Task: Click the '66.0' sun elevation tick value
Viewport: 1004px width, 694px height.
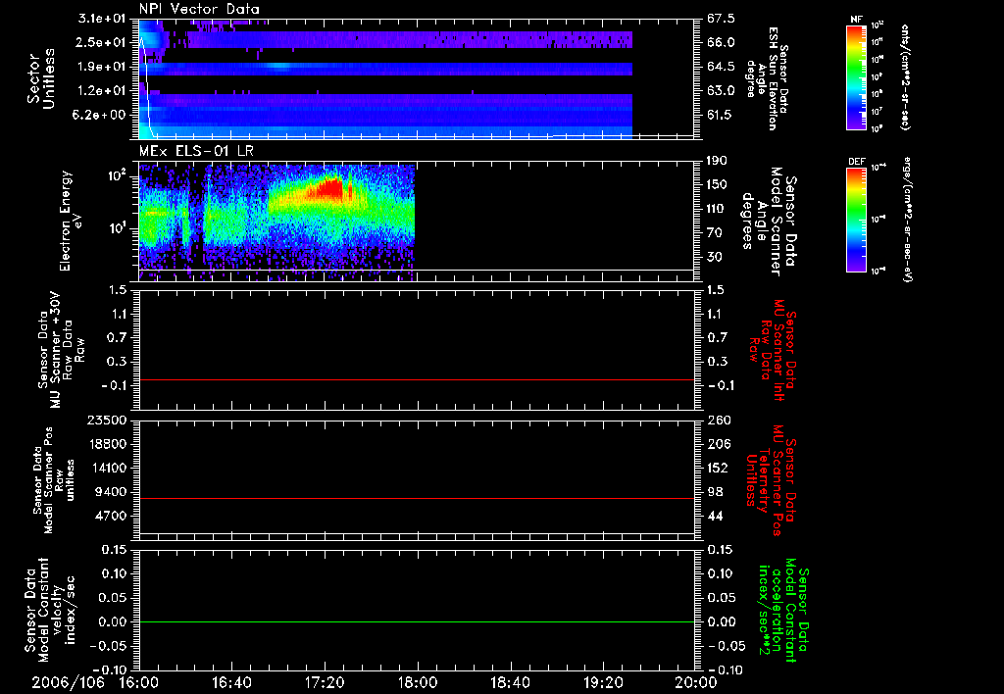Action: click(721, 42)
